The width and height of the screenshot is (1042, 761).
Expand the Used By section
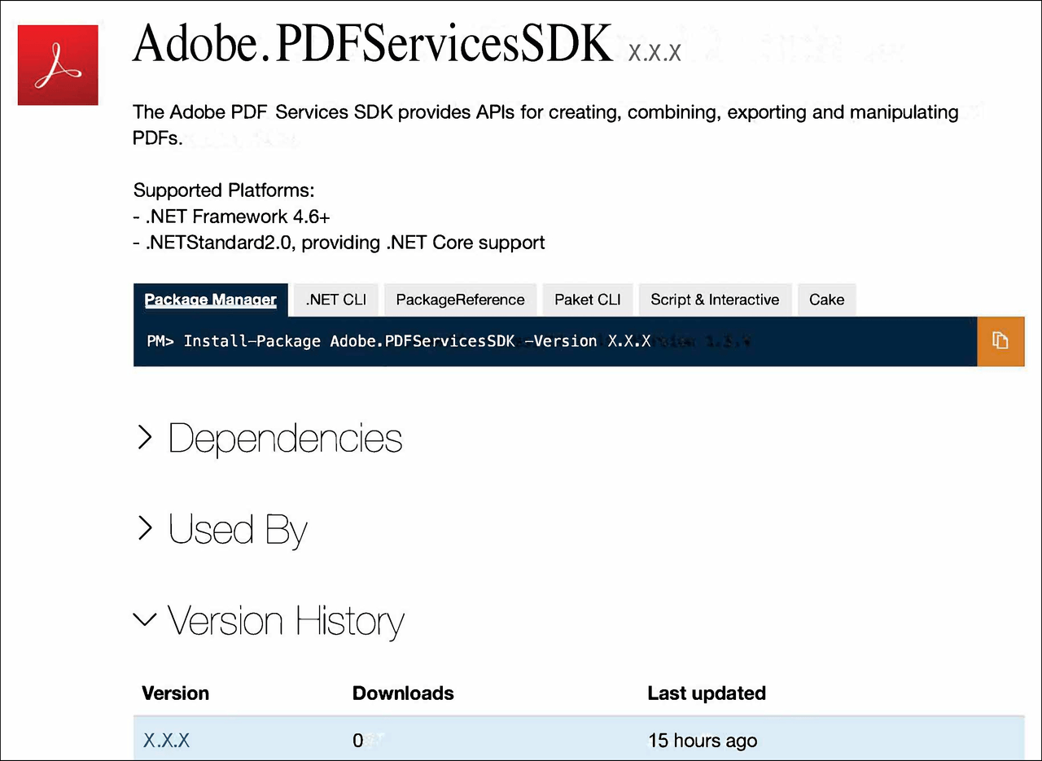[221, 530]
